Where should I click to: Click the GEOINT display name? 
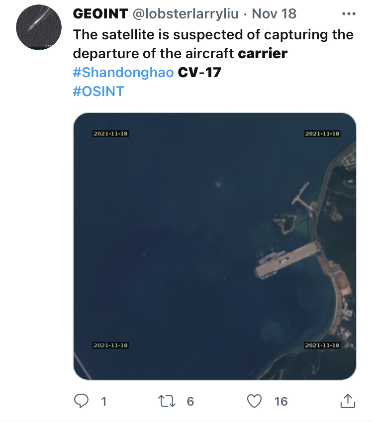pyautogui.click(x=100, y=14)
